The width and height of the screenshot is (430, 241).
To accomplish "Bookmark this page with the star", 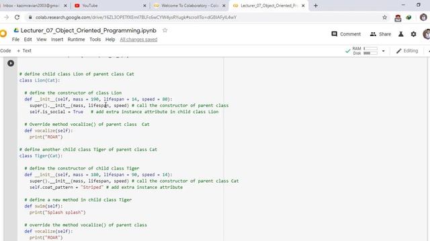I will pos(385,17).
